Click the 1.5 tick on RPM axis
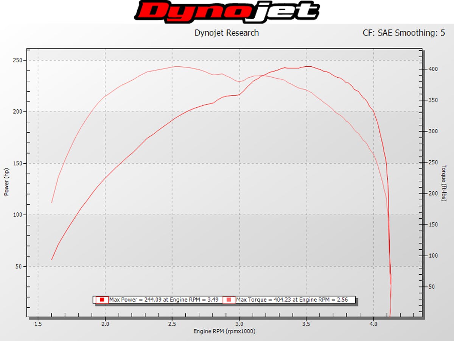The width and height of the screenshot is (454, 341). click(38, 324)
